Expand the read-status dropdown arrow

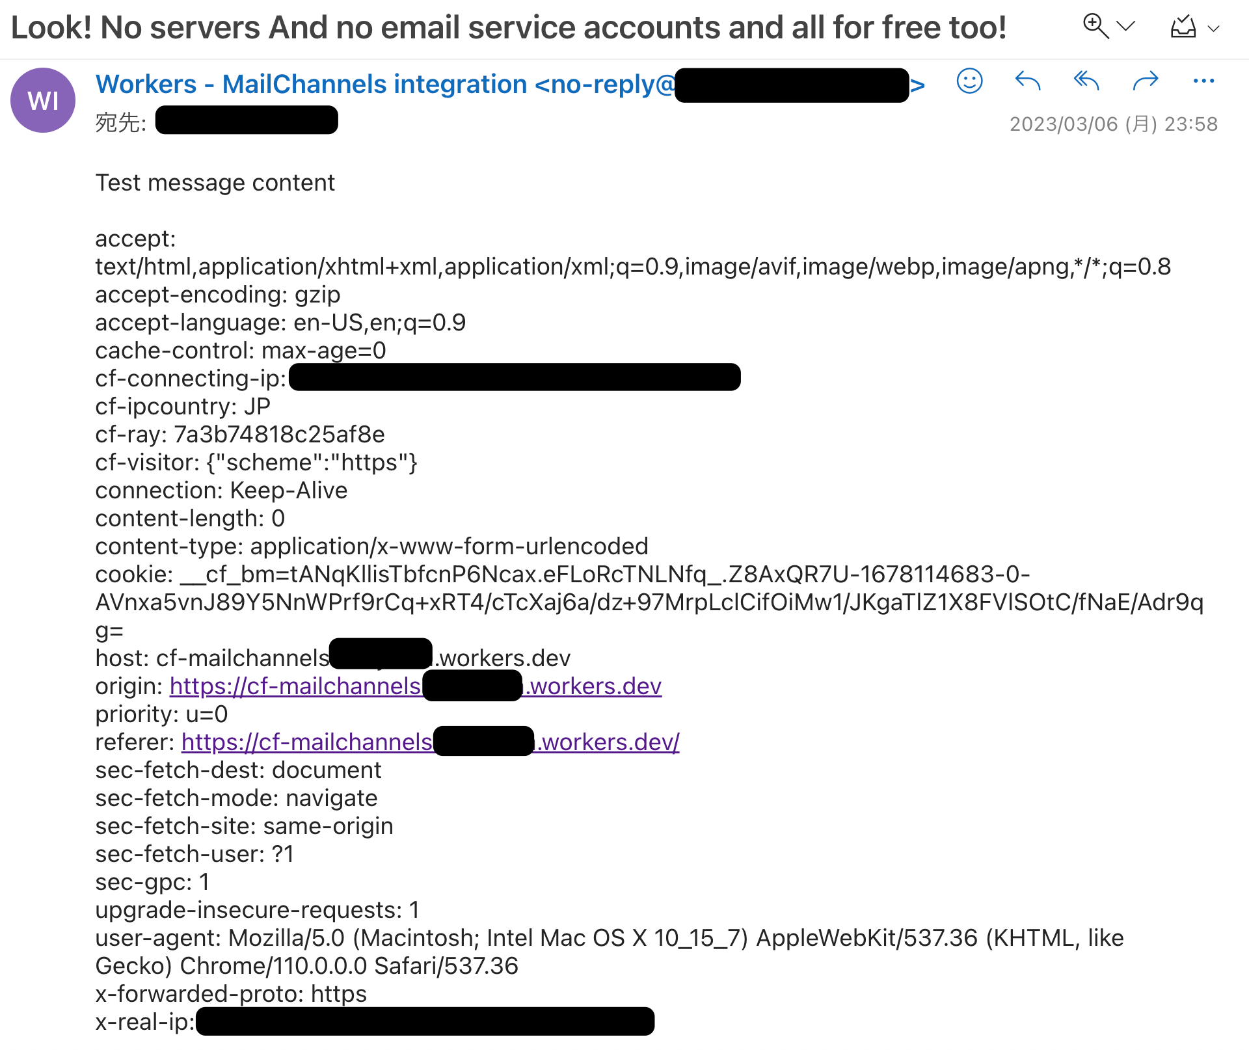pyautogui.click(x=1214, y=29)
